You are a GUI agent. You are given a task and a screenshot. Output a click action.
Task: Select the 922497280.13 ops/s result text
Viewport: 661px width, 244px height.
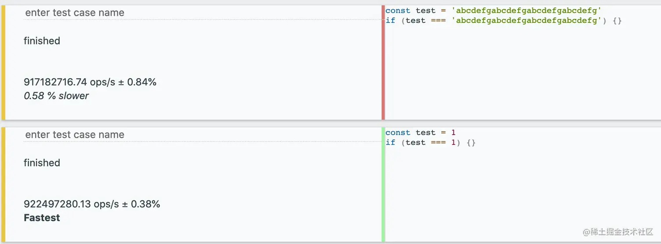click(92, 204)
